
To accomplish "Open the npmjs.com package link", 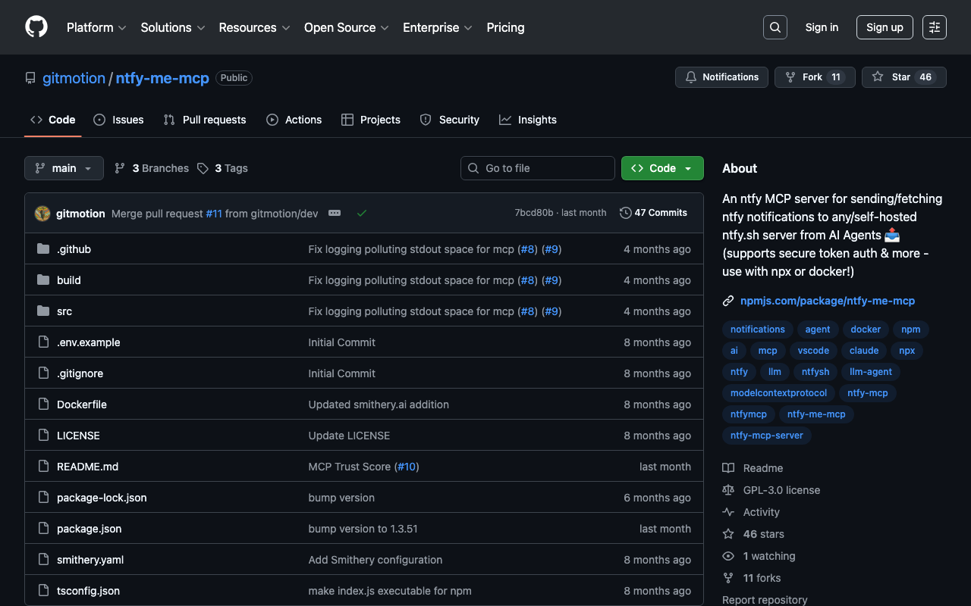I will click(x=827, y=301).
